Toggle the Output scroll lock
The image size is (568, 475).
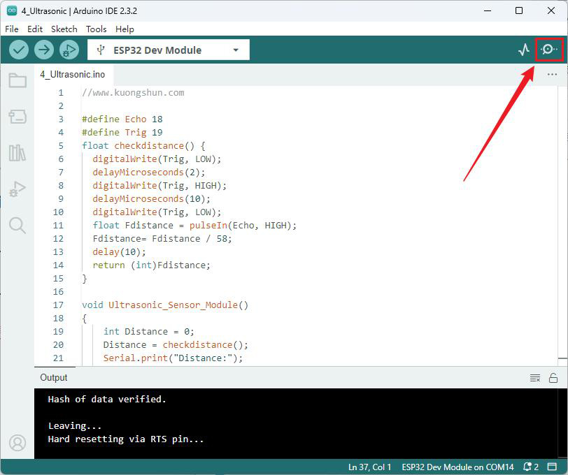tap(553, 378)
